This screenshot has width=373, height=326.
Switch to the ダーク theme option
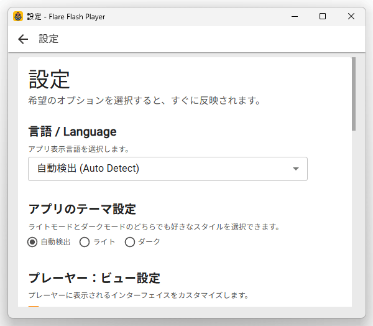click(130, 242)
